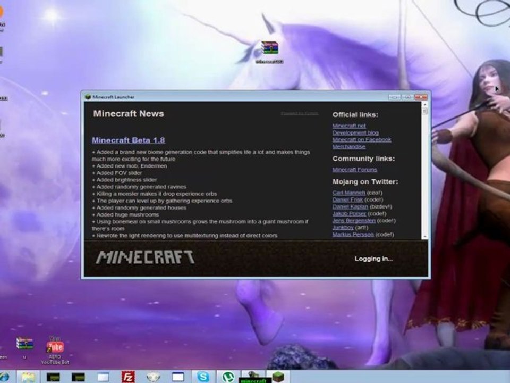The height and width of the screenshot is (383, 510).
Task: Open the Minecraft grass block taskbar icon
Action: point(278,377)
